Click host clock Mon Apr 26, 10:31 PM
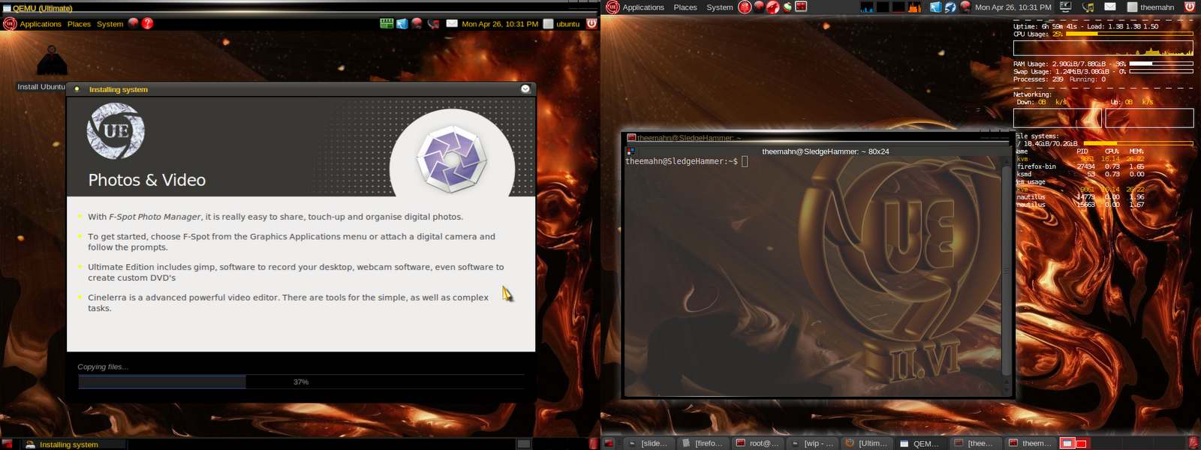 [x=1013, y=7]
